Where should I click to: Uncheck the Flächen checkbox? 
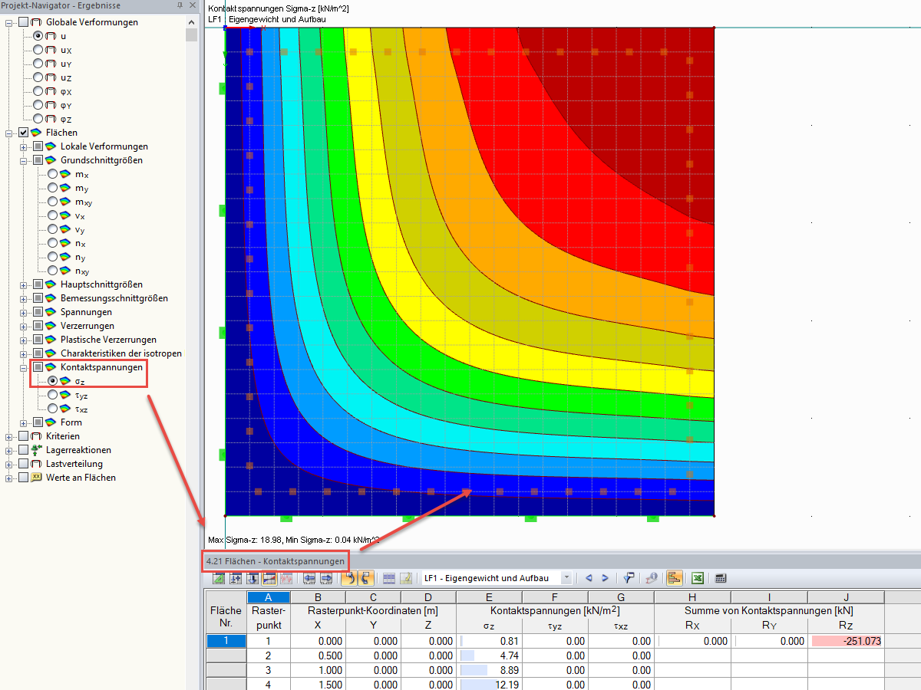(x=23, y=133)
